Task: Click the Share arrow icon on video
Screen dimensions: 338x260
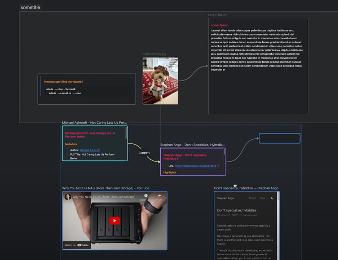Action: pos(159,196)
